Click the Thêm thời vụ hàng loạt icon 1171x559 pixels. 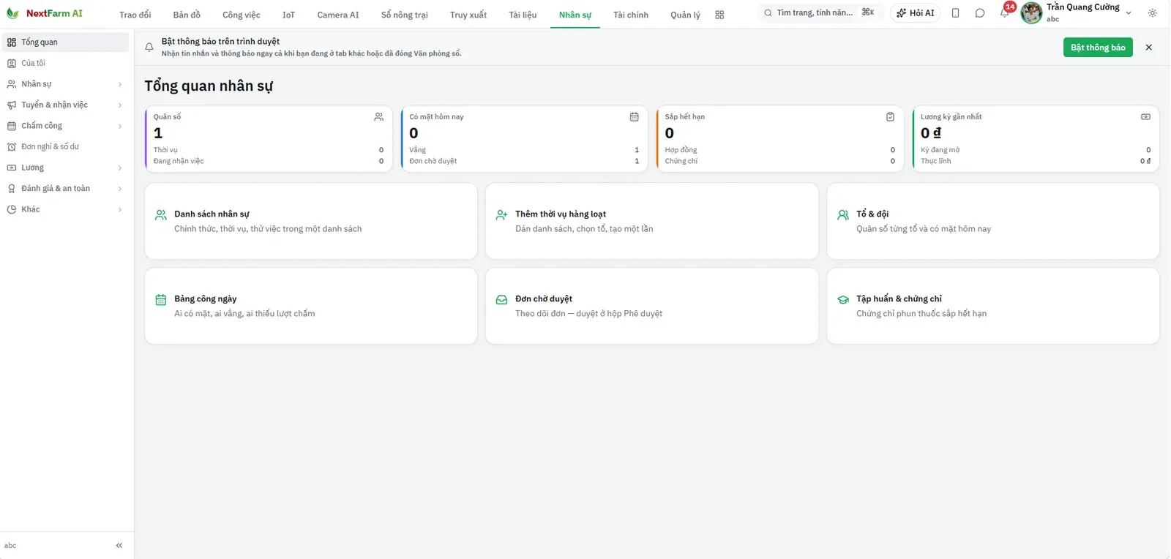(x=502, y=215)
